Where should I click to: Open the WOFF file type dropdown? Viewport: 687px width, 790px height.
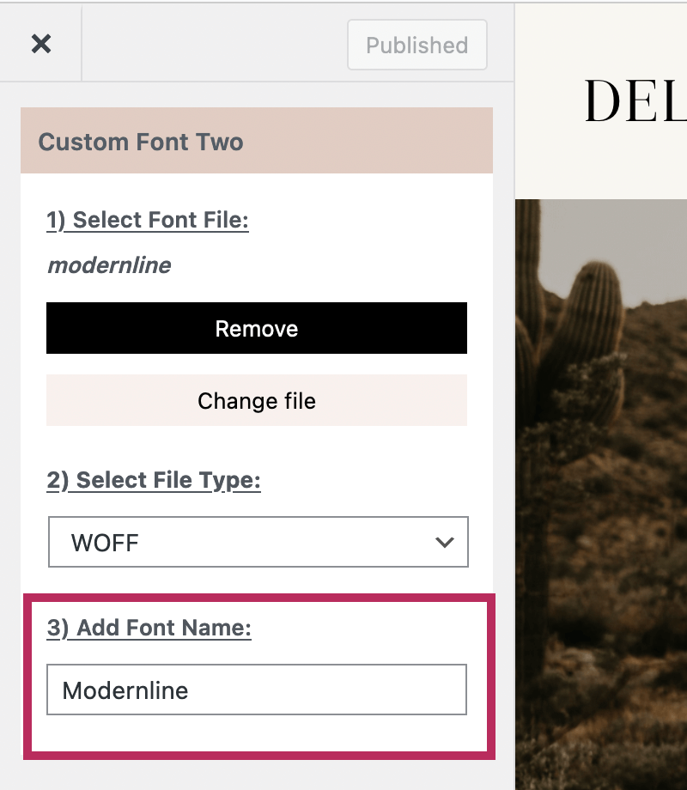click(x=258, y=542)
